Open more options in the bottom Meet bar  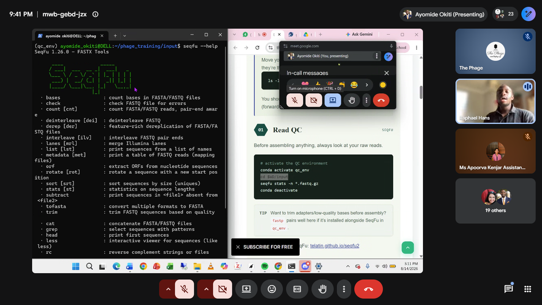click(344, 289)
